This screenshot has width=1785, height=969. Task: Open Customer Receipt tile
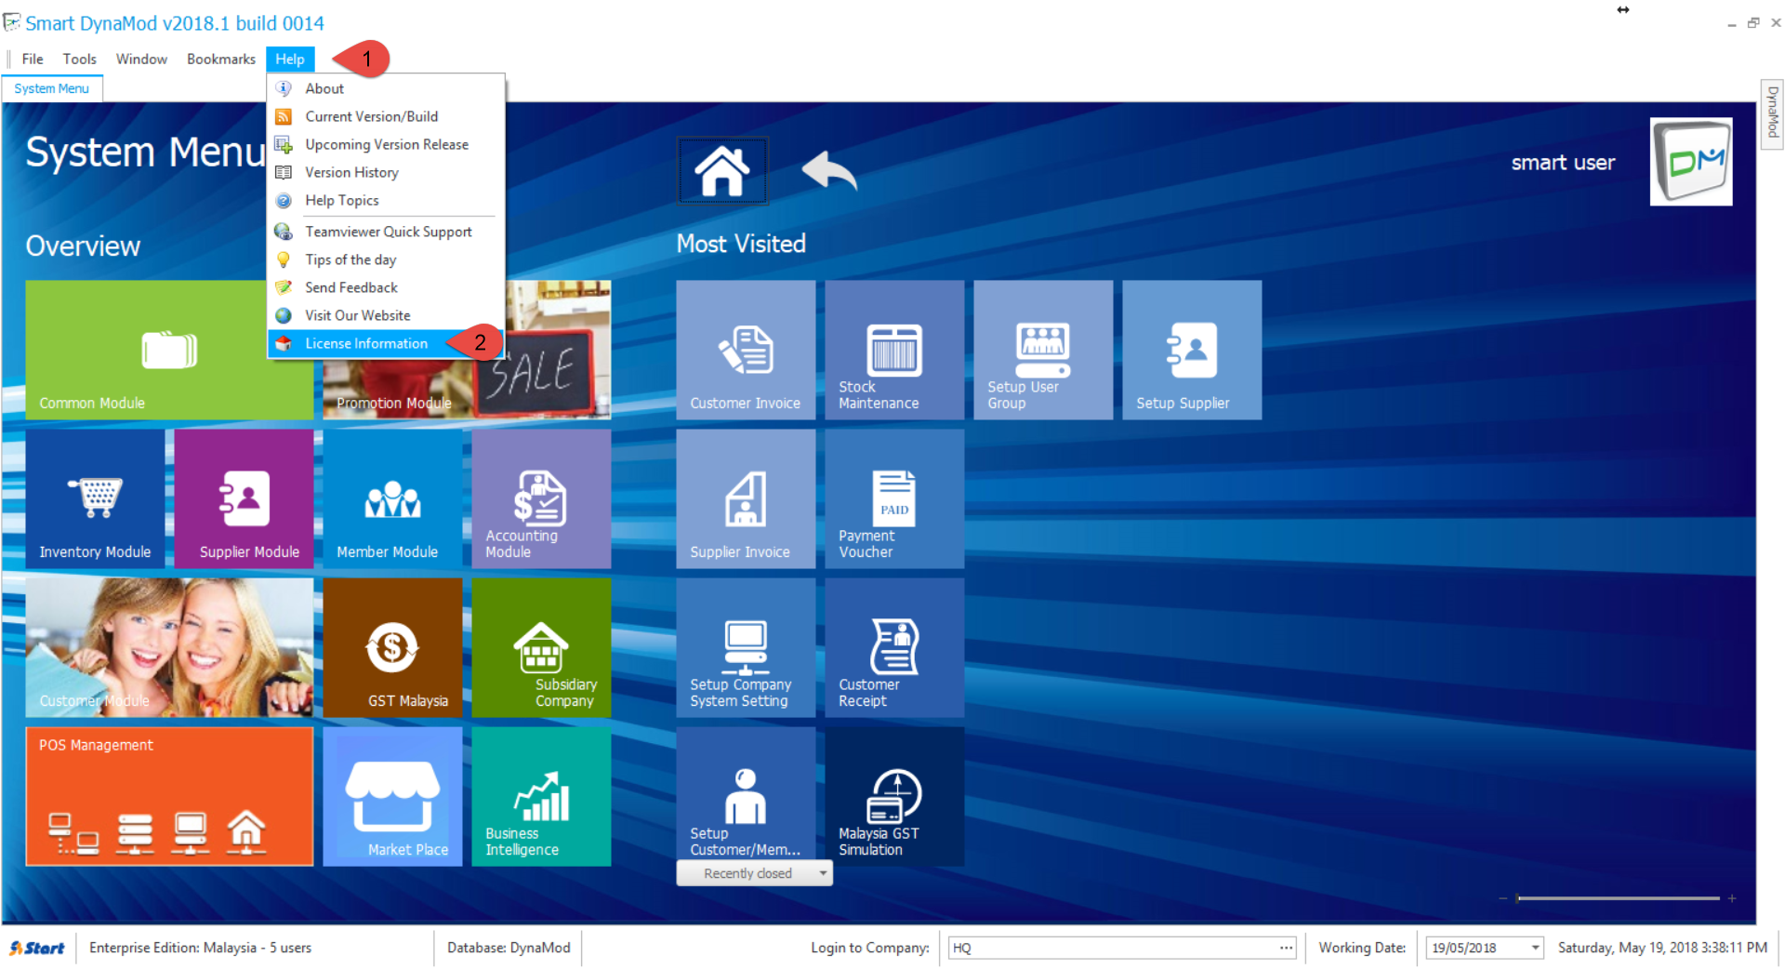click(894, 647)
